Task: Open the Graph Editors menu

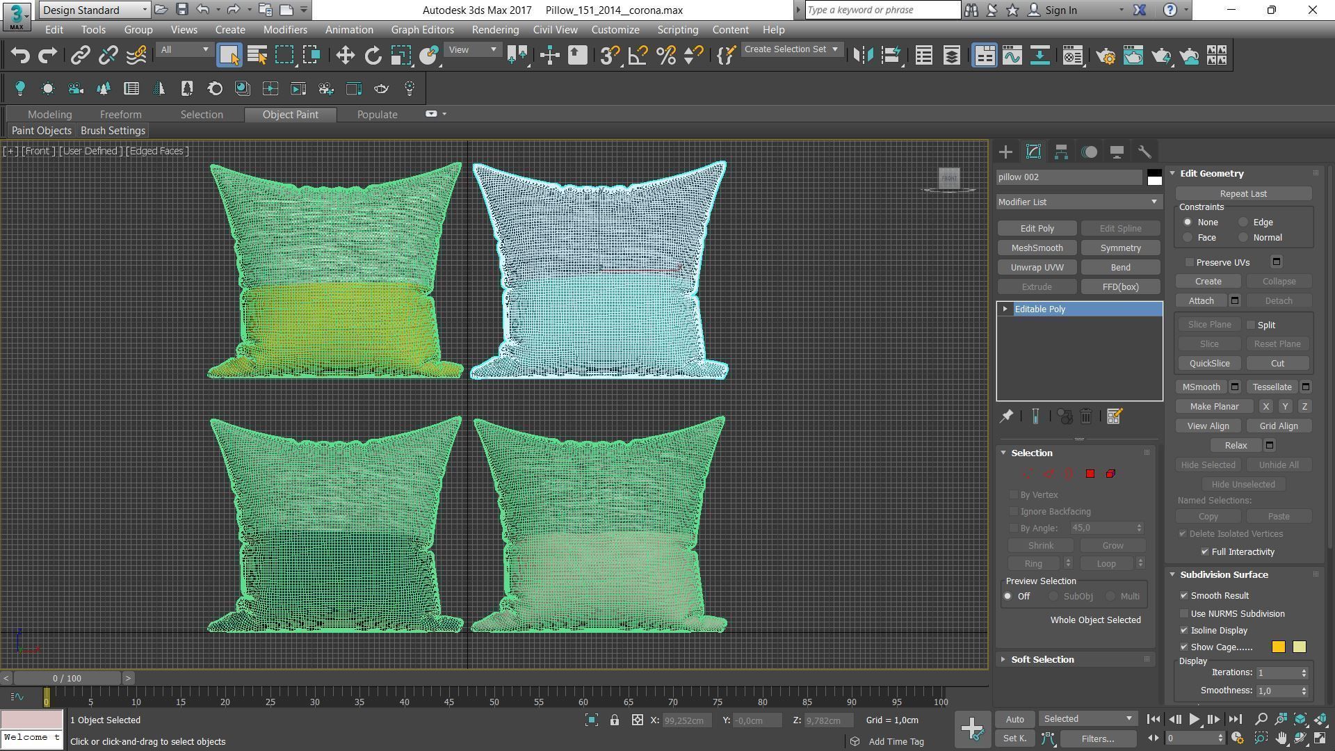Action: pyautogui.click(x=422, y=30)
